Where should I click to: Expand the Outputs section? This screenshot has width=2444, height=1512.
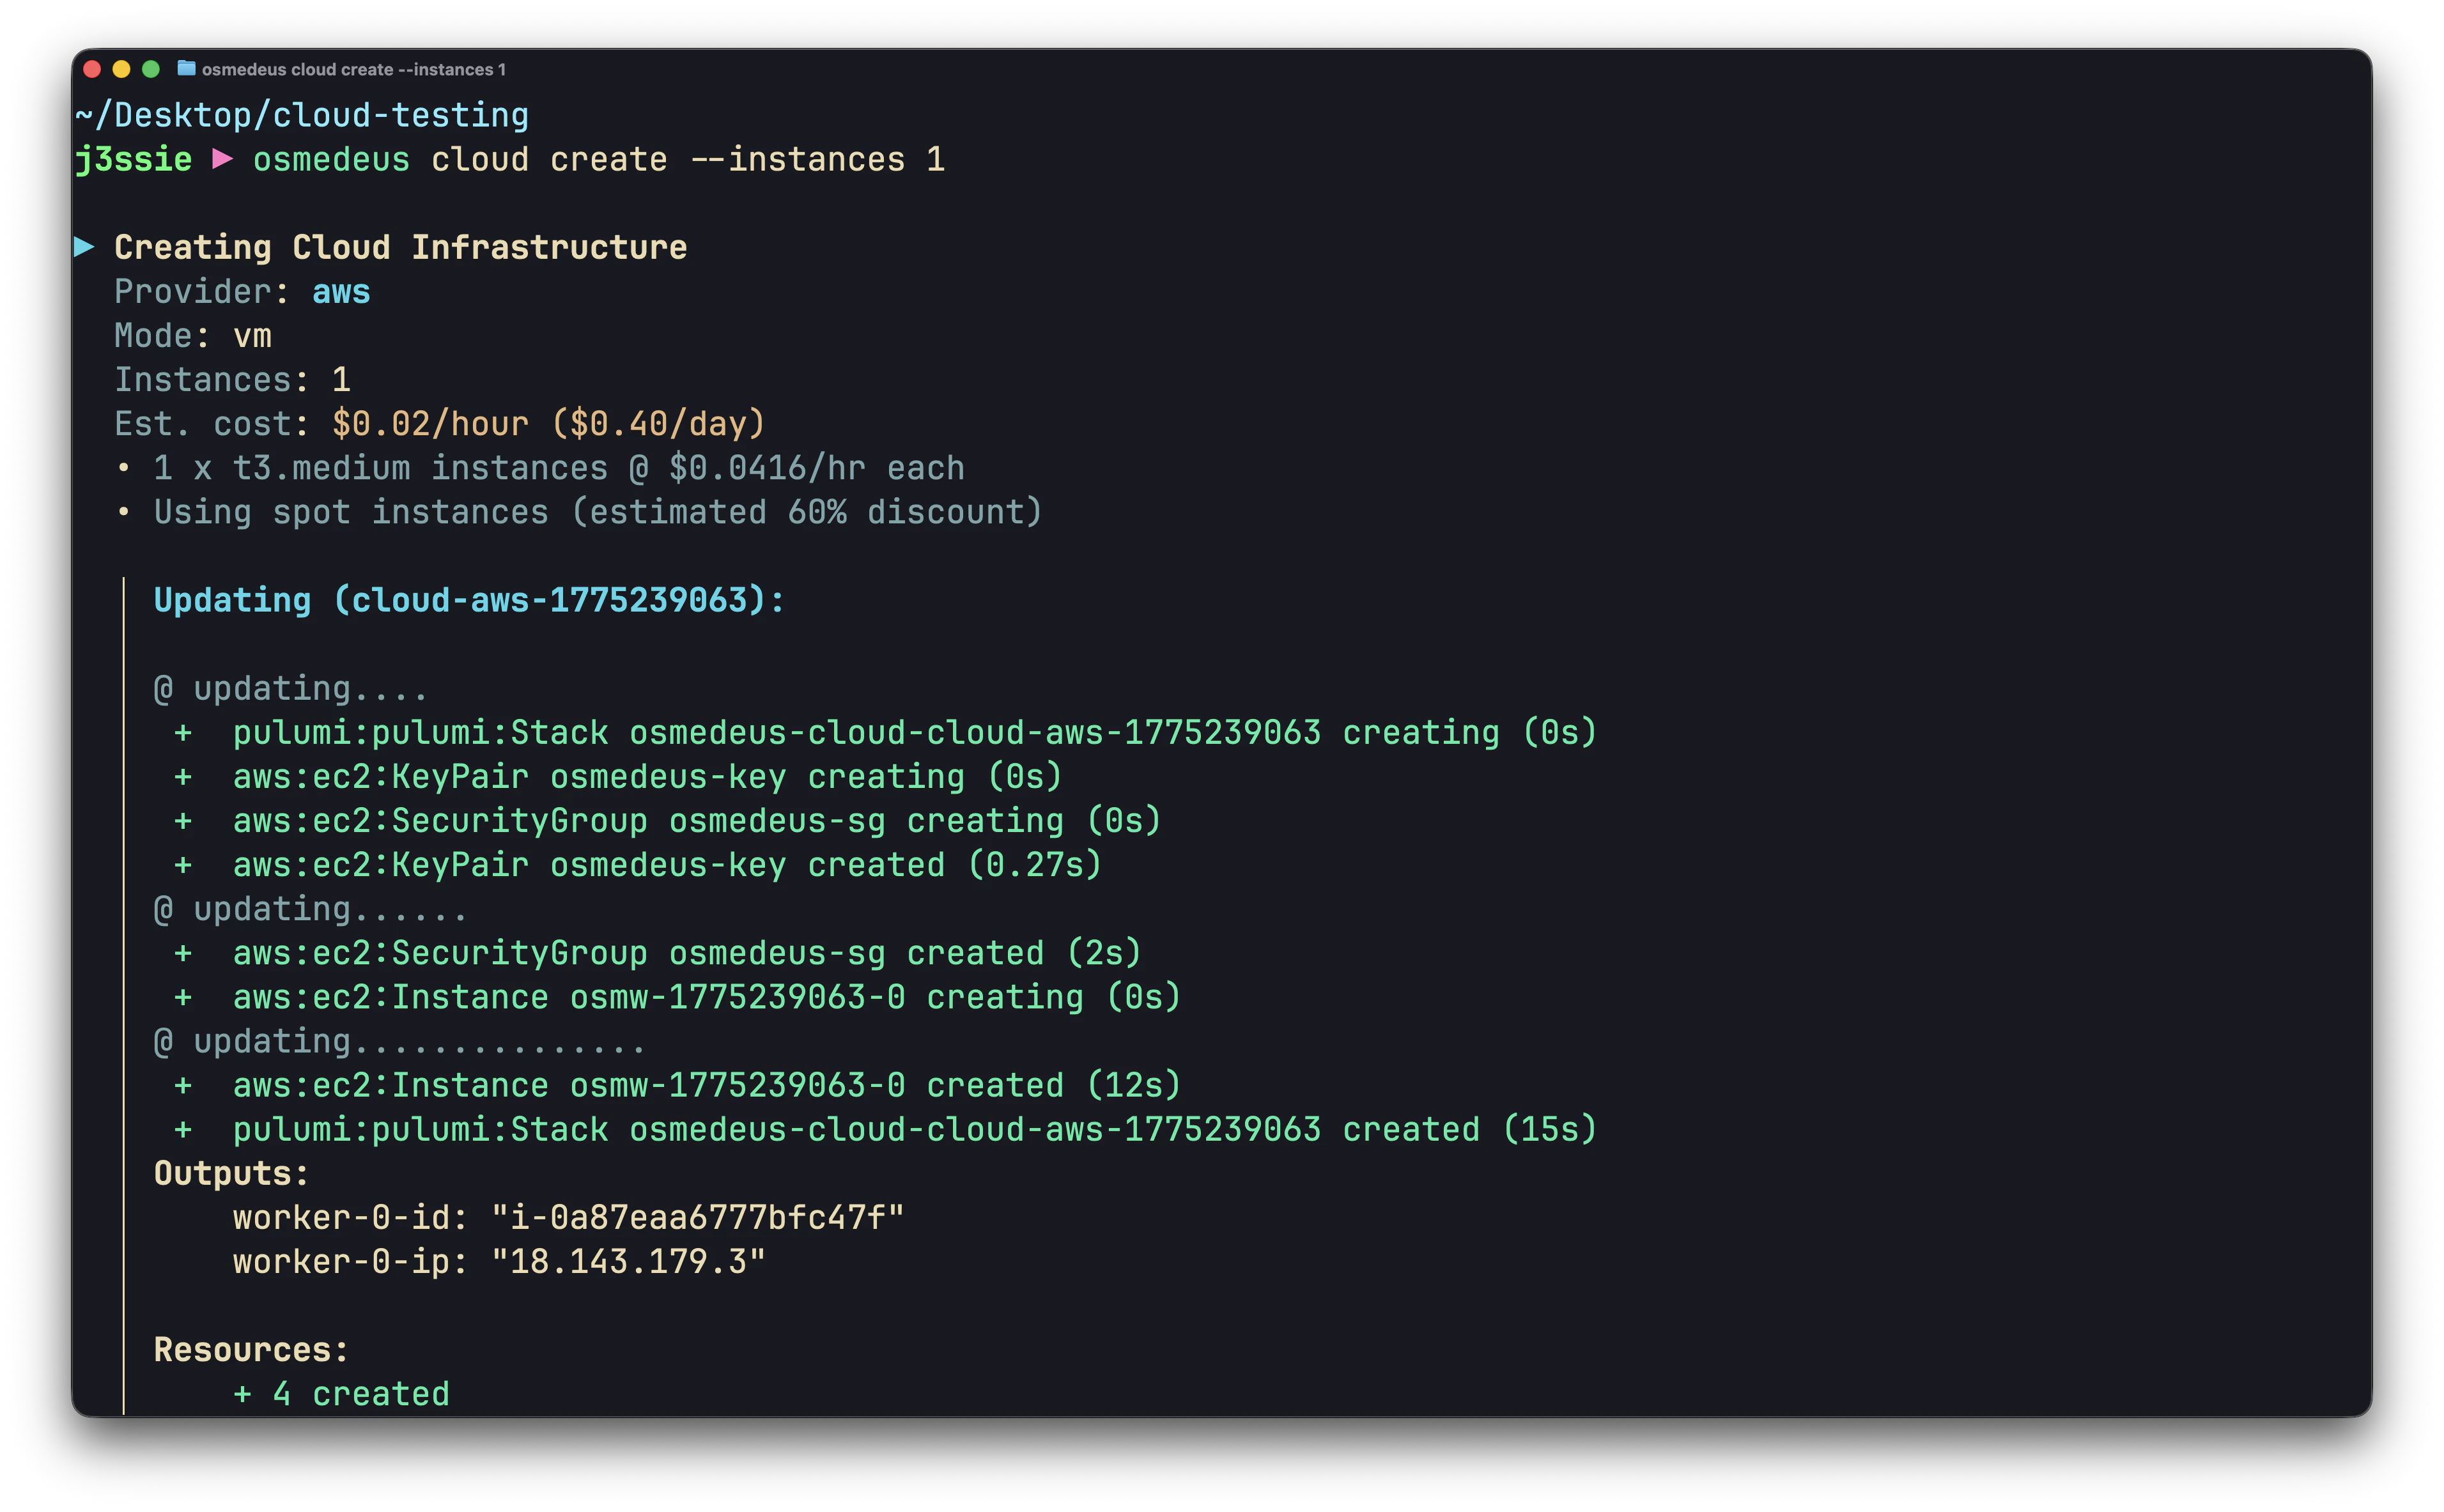[x=229, y=1172]
